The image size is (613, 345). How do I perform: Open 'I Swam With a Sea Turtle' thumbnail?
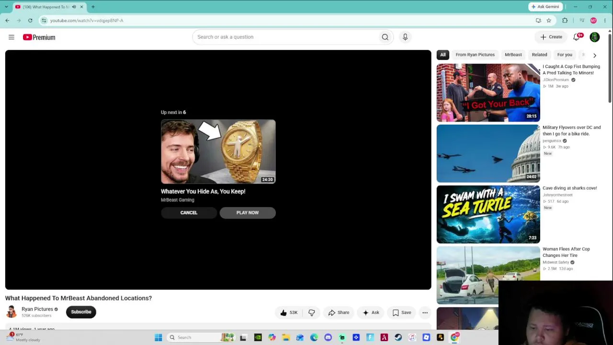[488, 215]
